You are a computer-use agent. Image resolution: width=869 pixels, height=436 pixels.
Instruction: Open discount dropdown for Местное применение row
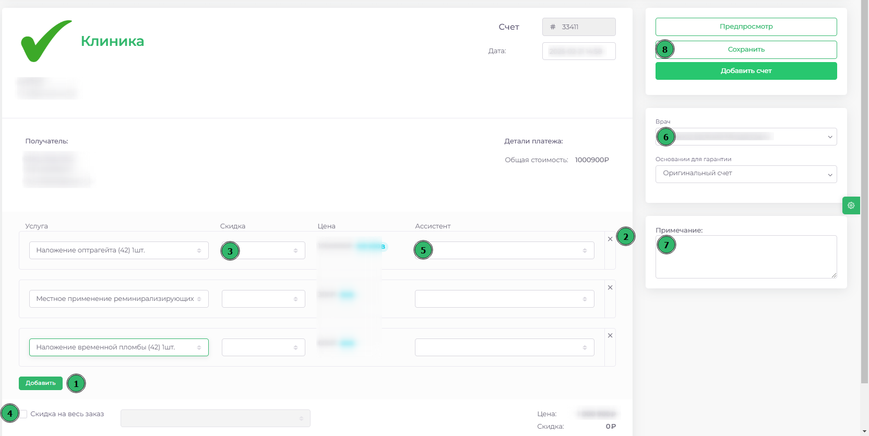(x=264, y=299)
